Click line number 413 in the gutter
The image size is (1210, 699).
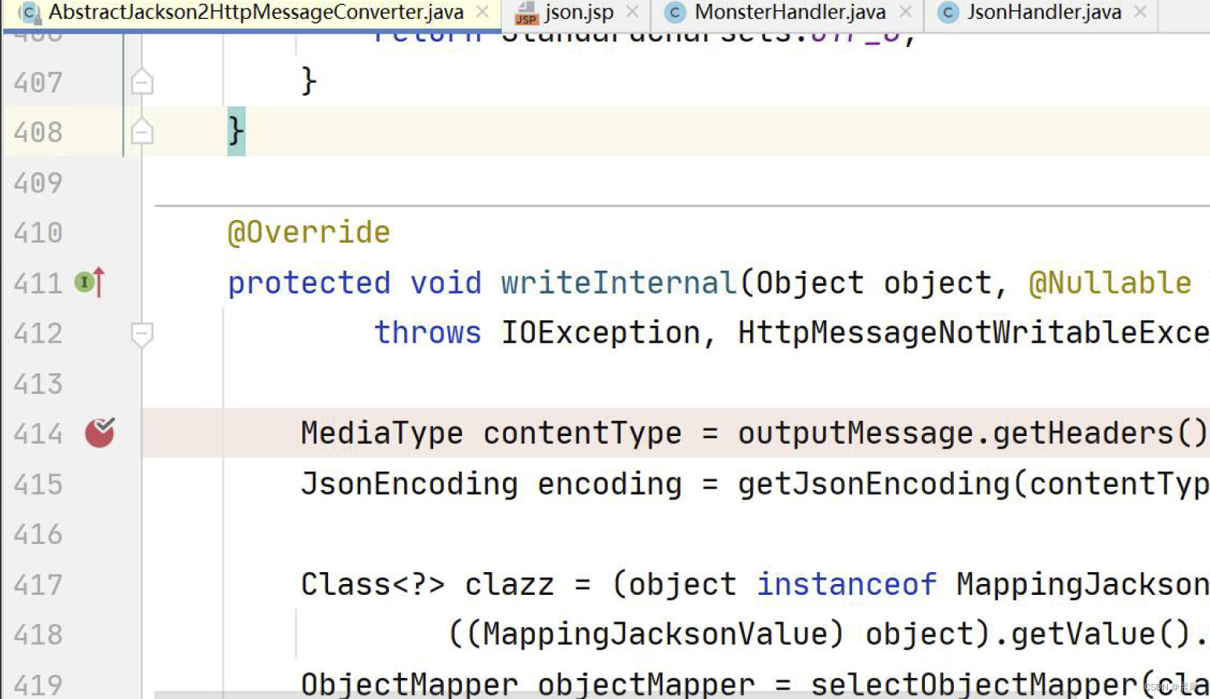[x=38, y=384]
